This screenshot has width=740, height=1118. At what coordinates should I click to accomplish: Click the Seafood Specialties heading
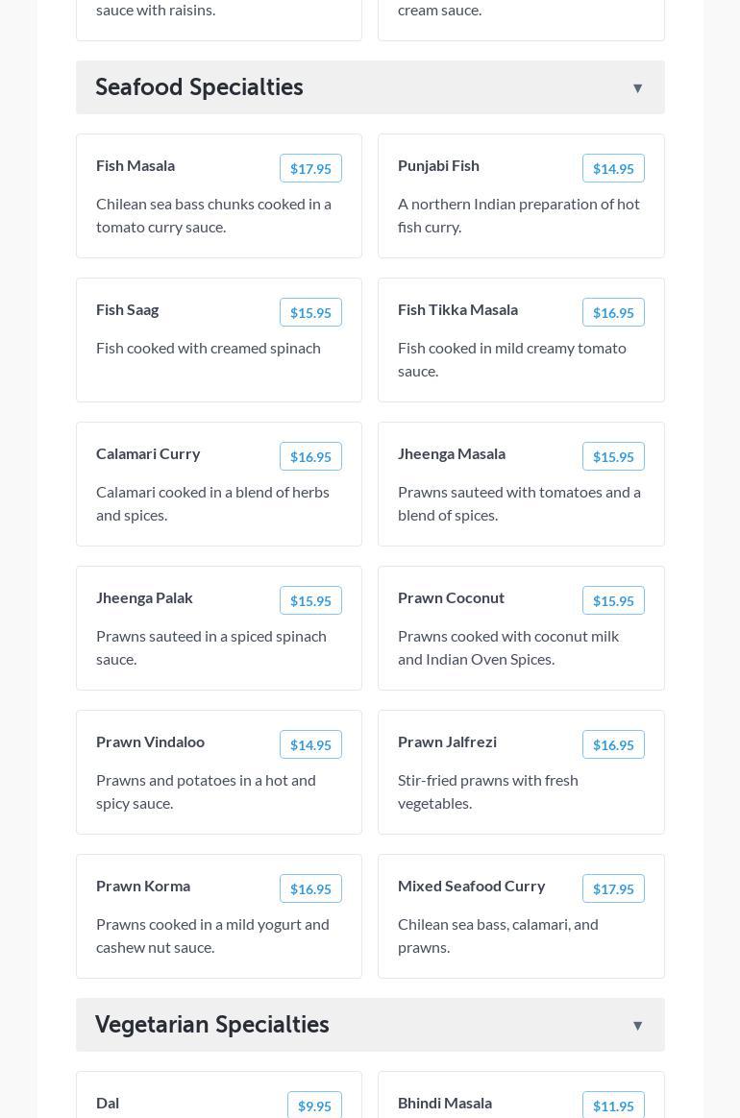pos(199,87)
